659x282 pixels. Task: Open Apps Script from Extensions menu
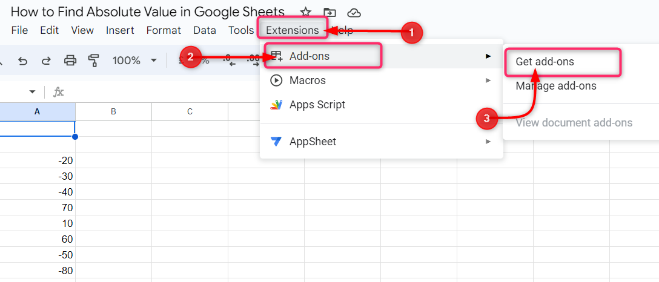[317, 105]
